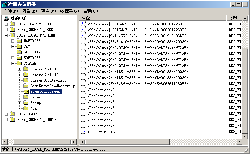Expand the ControlSet001 key
This screenshot has width=250, height=154.
point(19,69)
